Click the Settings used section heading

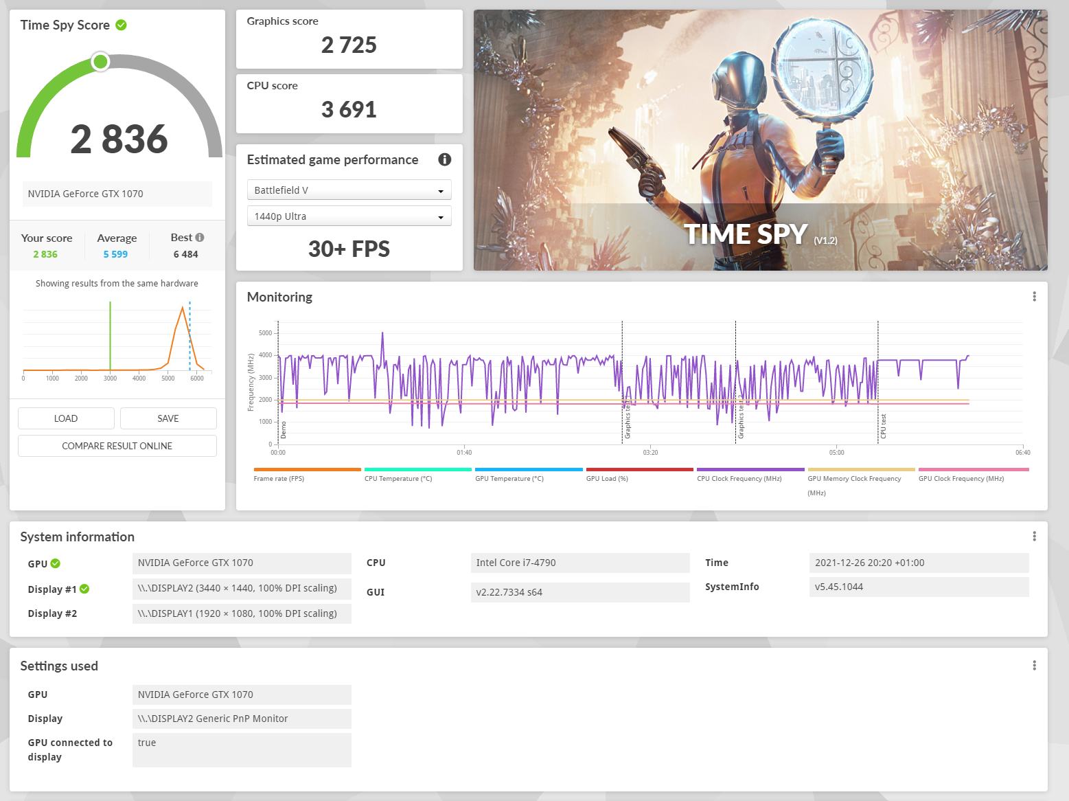click(59, 666)
